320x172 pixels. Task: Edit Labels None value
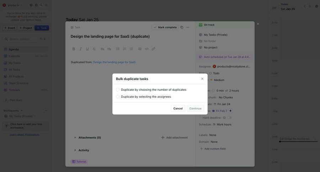coord(213,135)
